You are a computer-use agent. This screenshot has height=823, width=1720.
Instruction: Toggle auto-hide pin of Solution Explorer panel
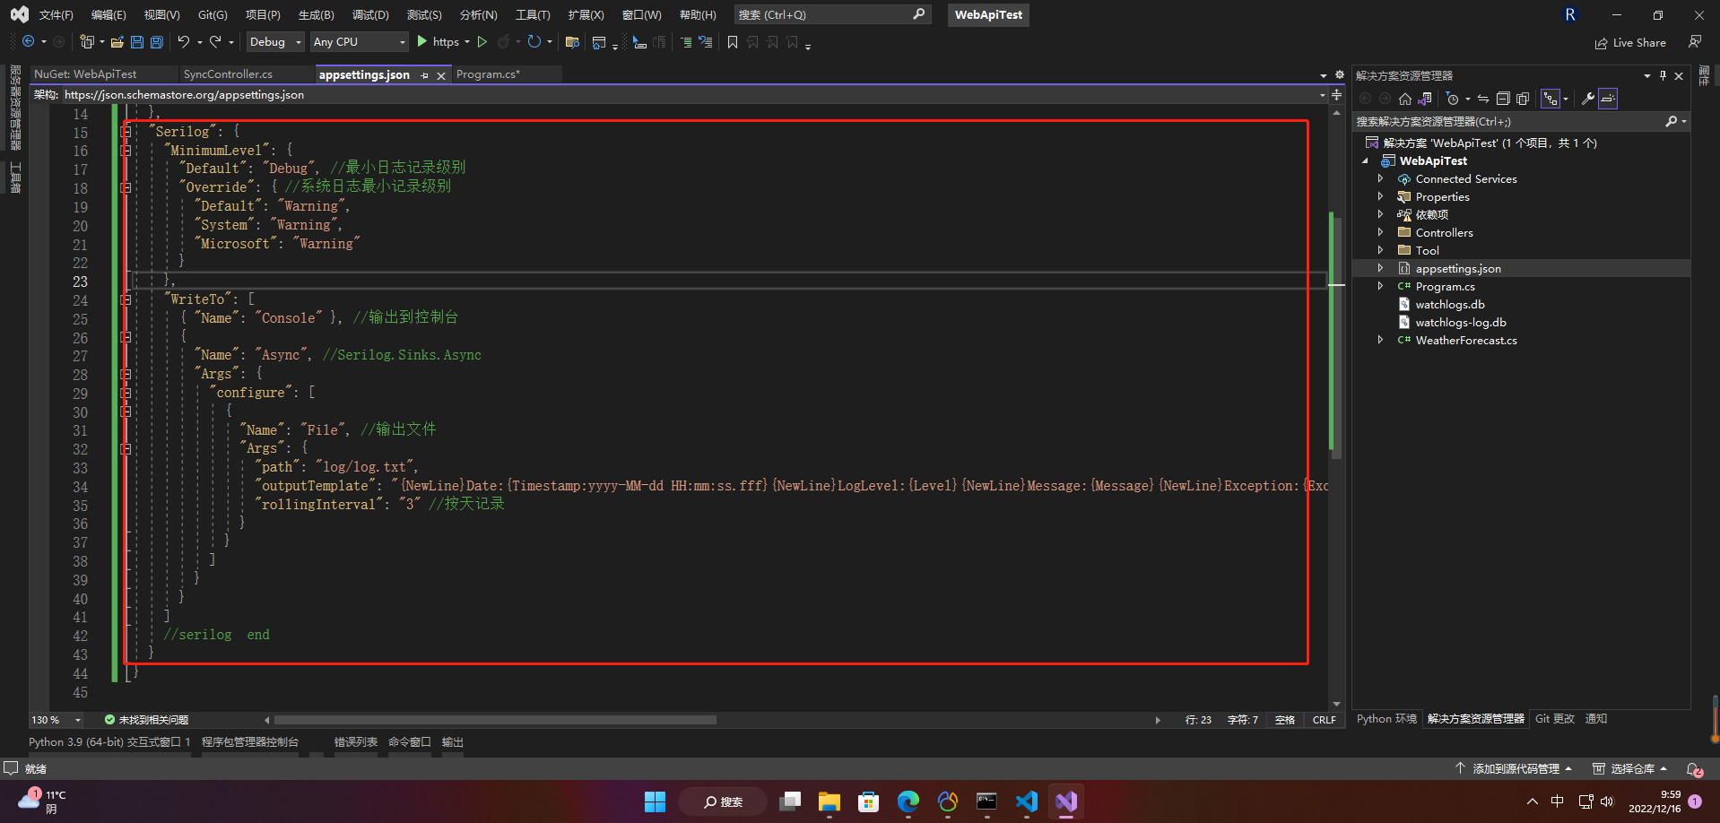point(1663,75)
